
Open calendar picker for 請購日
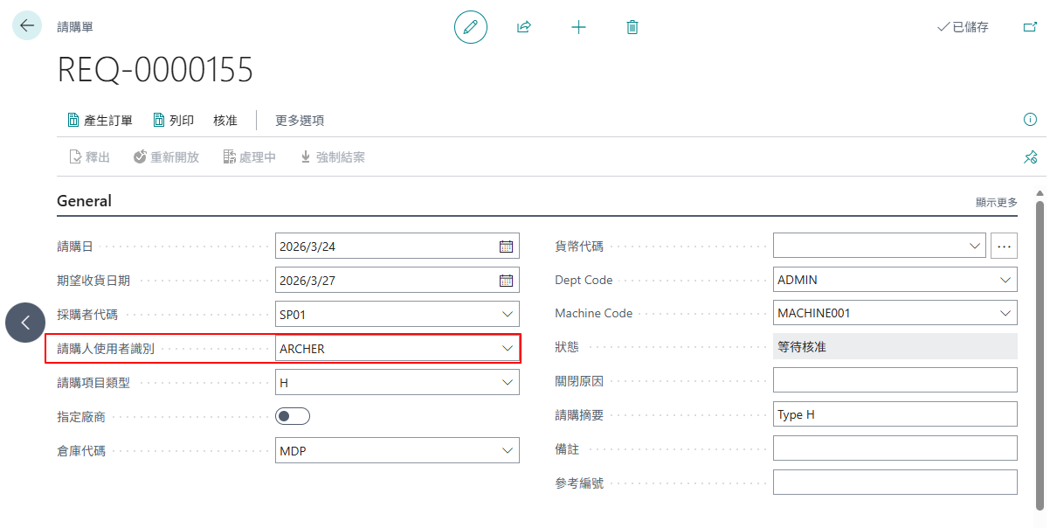click(506, 247)
